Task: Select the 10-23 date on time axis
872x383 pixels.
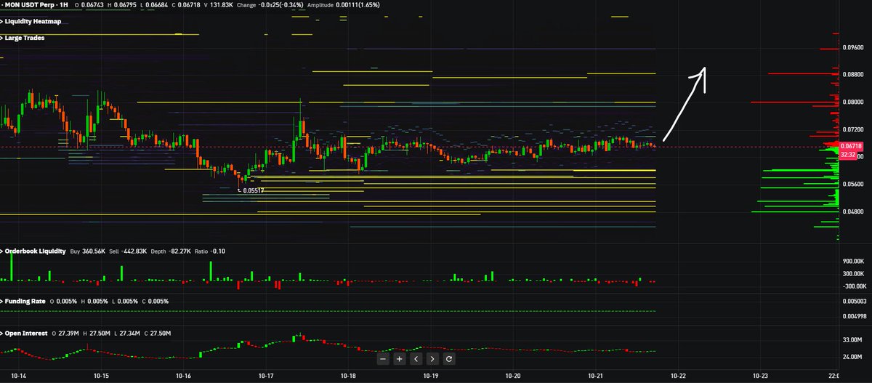Action: point(761,376)
